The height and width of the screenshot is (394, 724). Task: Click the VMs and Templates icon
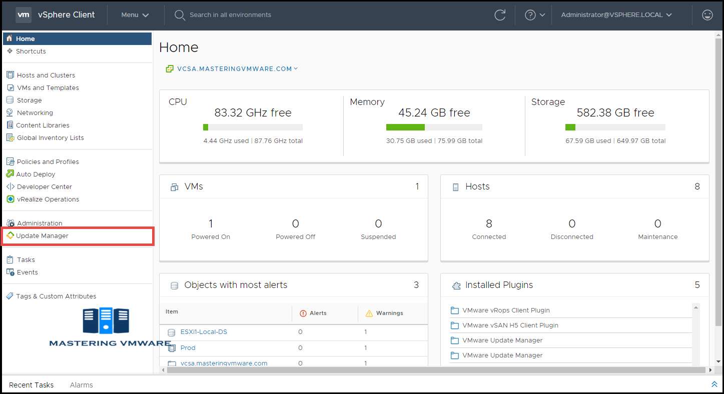click(x=10, y=87)
